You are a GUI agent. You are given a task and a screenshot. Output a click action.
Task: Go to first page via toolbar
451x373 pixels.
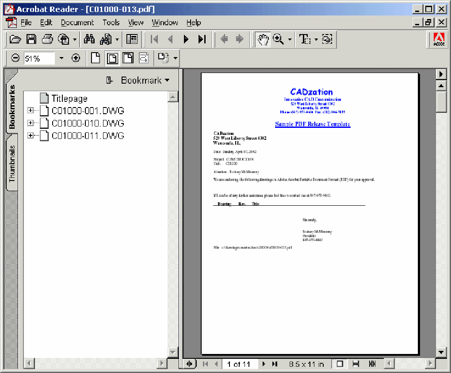(x=154, y=39)
